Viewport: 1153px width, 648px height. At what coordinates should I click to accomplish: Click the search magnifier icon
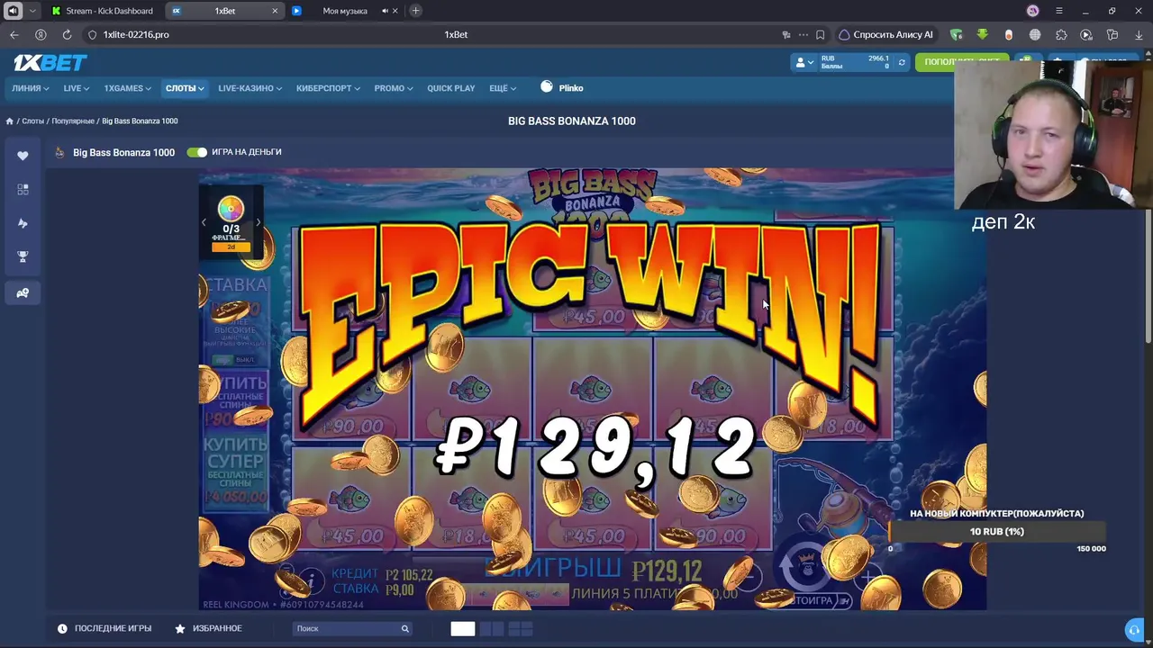[x=405, y=628]
